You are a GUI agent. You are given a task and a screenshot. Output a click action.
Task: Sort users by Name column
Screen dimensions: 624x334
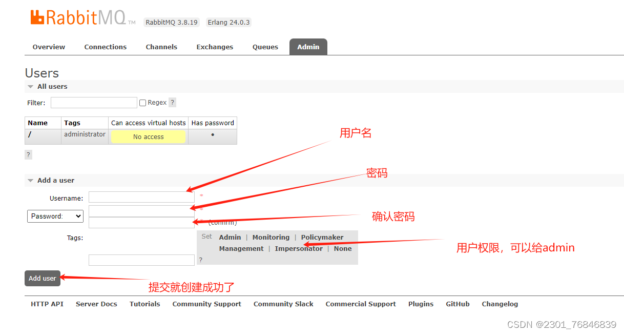coord(38,123)
